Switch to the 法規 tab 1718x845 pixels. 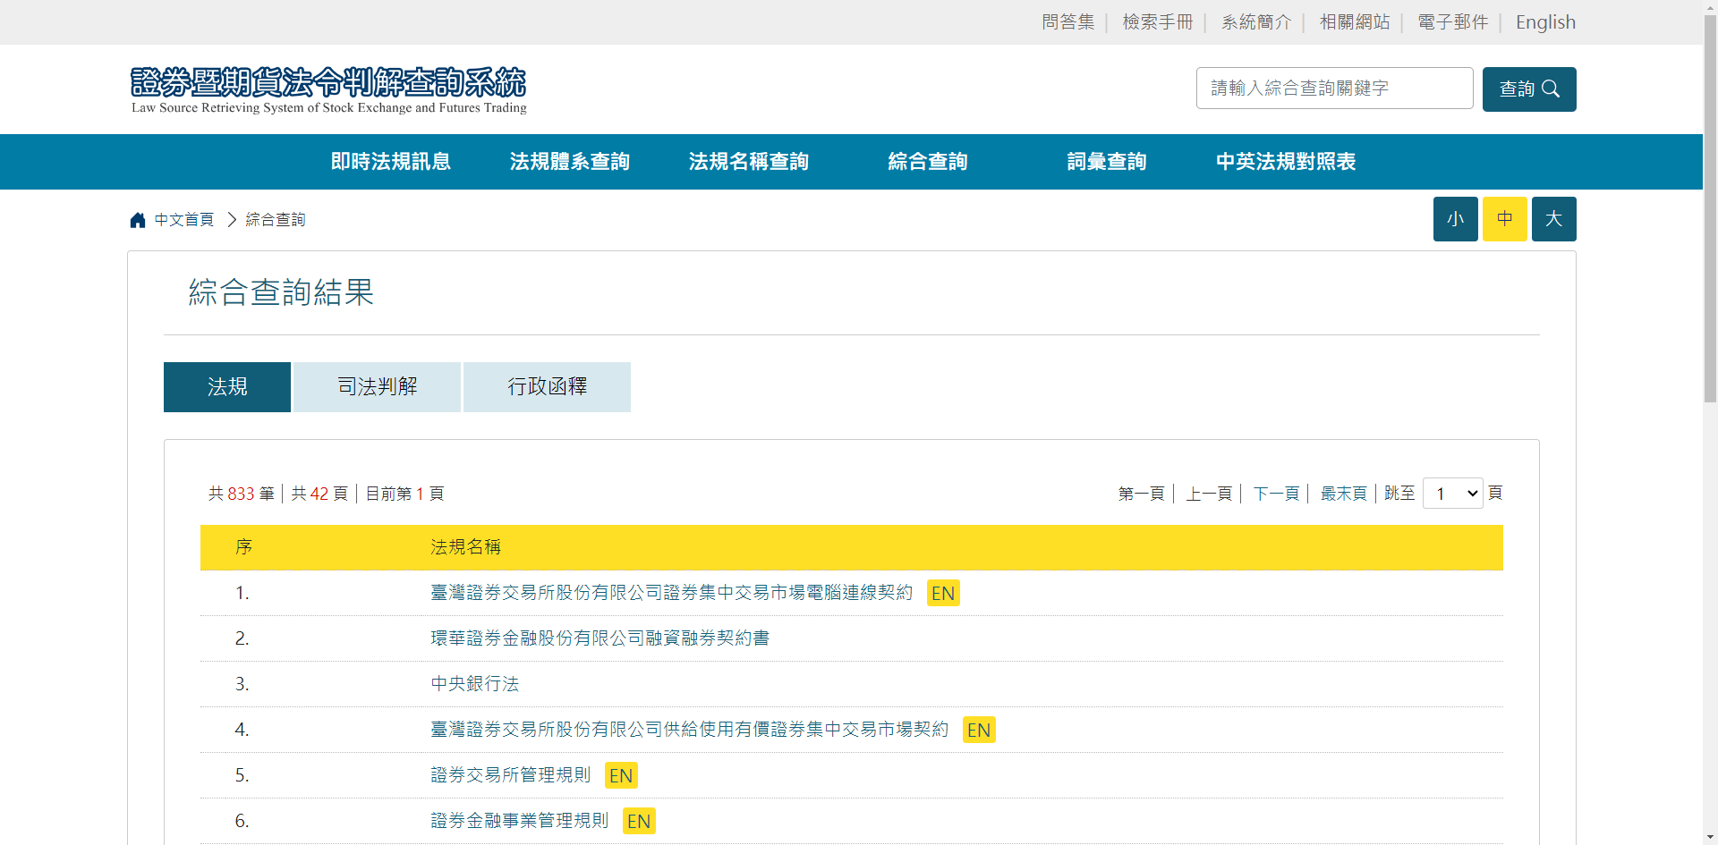[x=227, y=387]
